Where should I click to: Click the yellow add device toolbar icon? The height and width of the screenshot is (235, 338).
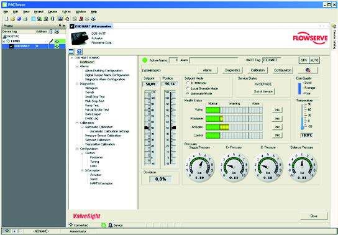[x=67, y=19]
